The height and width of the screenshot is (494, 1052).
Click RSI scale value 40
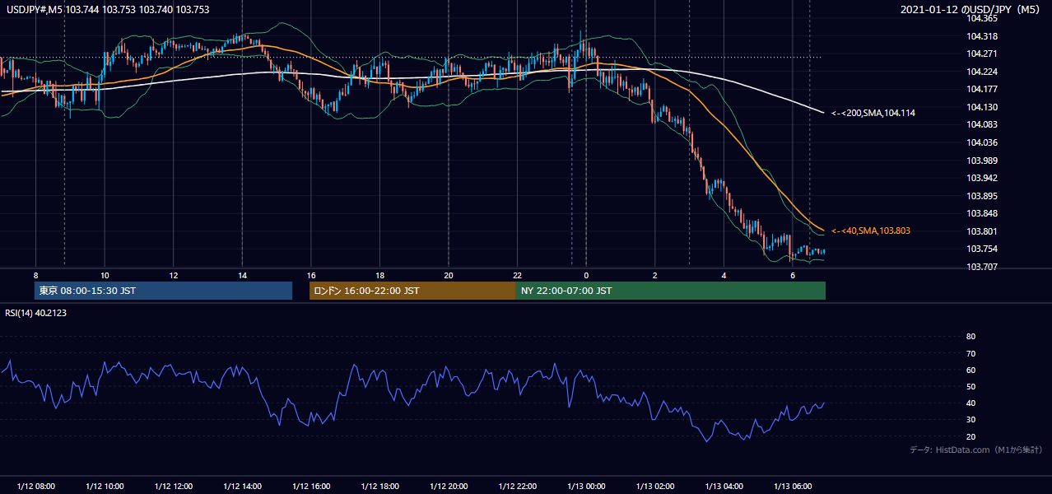(x=971, y=403)
